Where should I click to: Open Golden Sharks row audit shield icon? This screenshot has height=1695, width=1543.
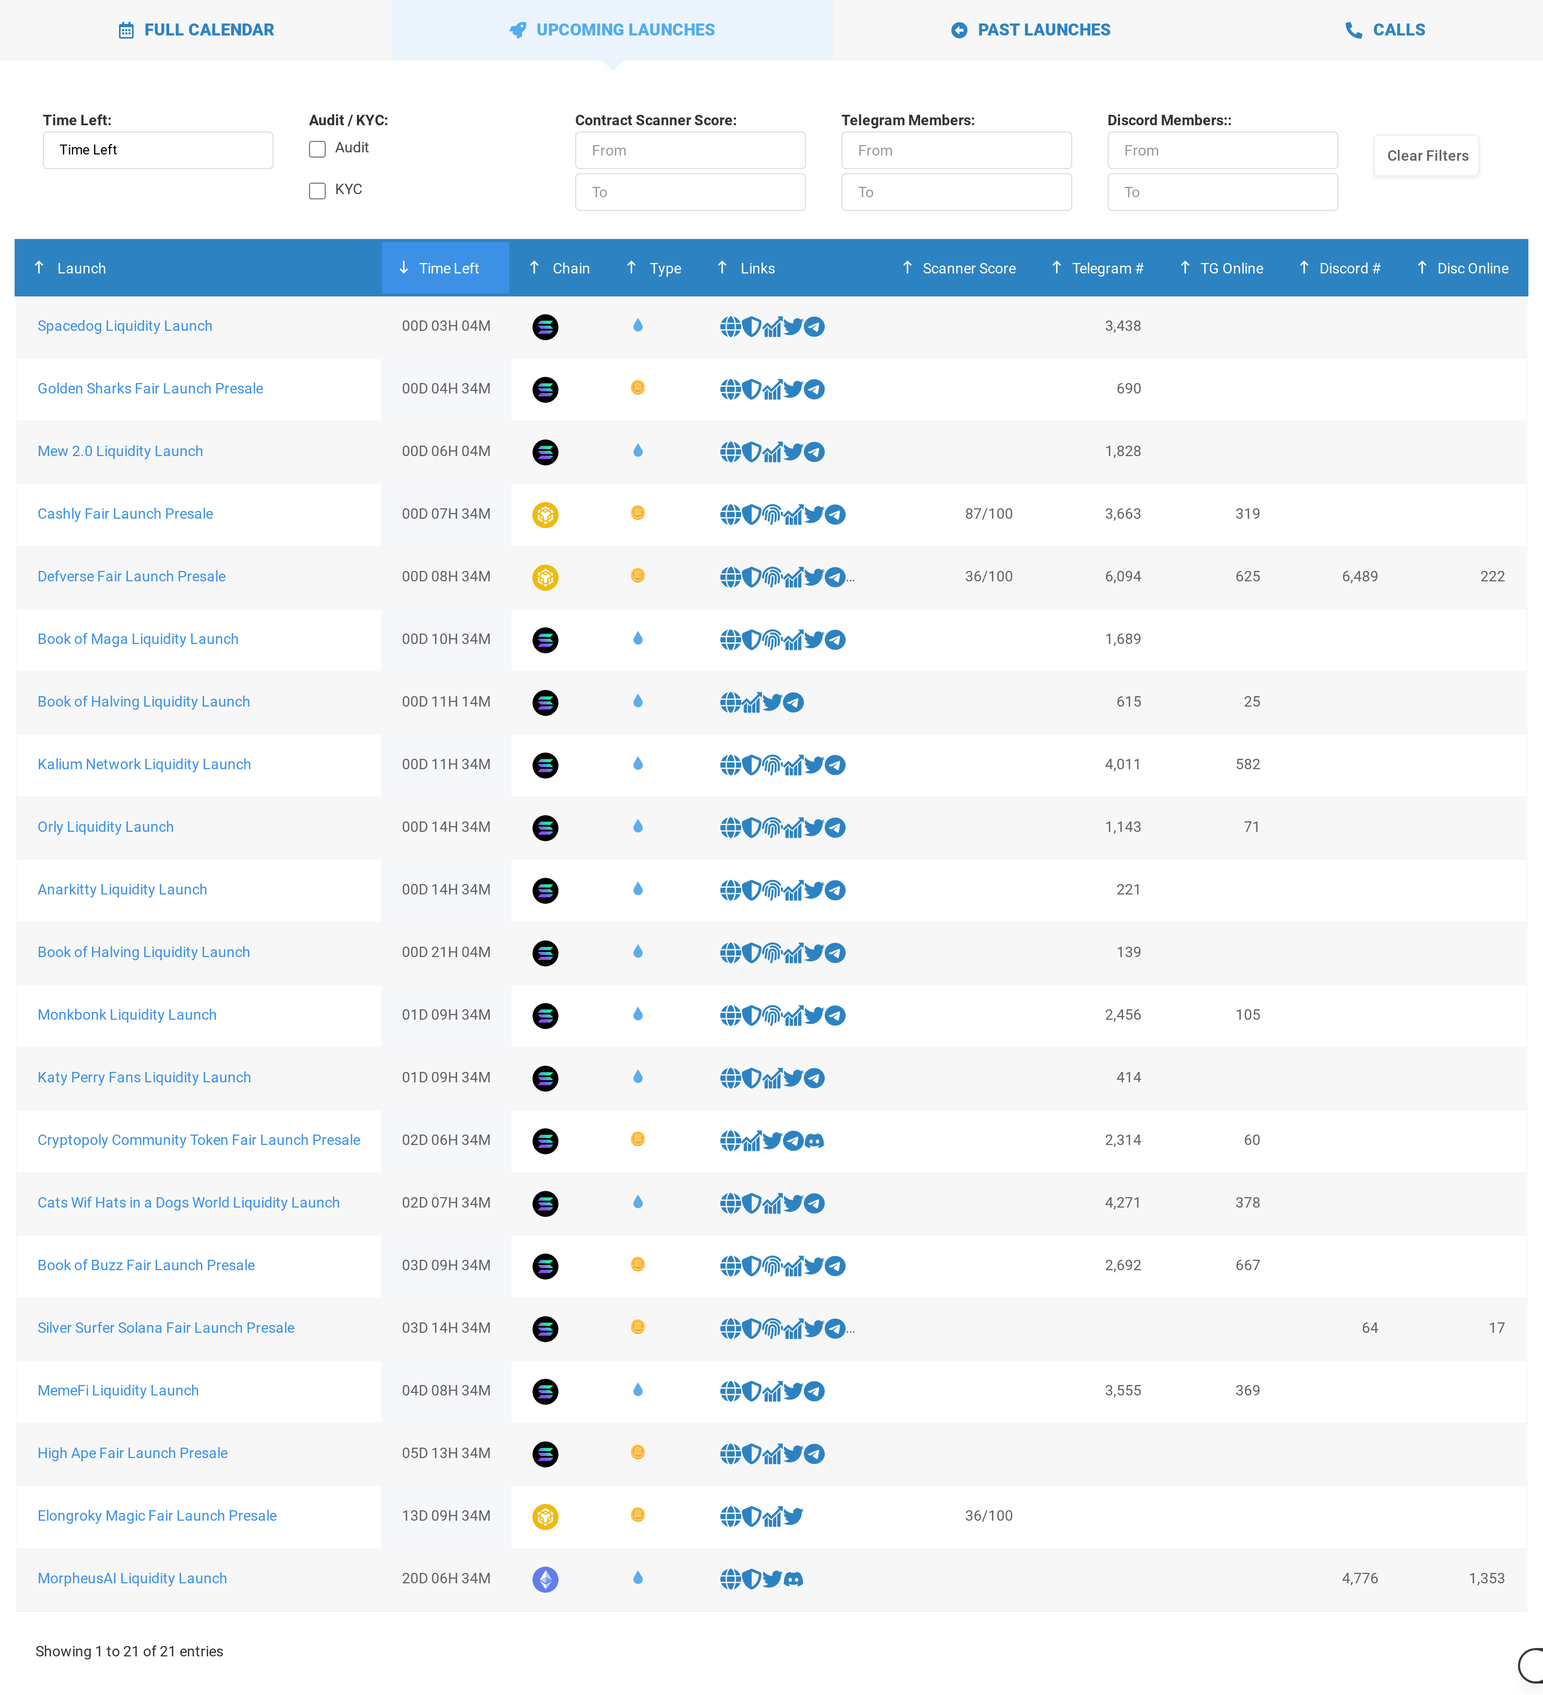[751, 389]
